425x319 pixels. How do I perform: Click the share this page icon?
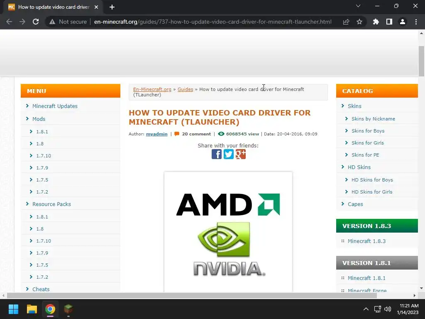[x=346, y=22]
